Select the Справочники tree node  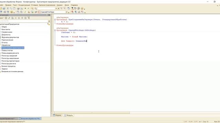pos(7,32)
